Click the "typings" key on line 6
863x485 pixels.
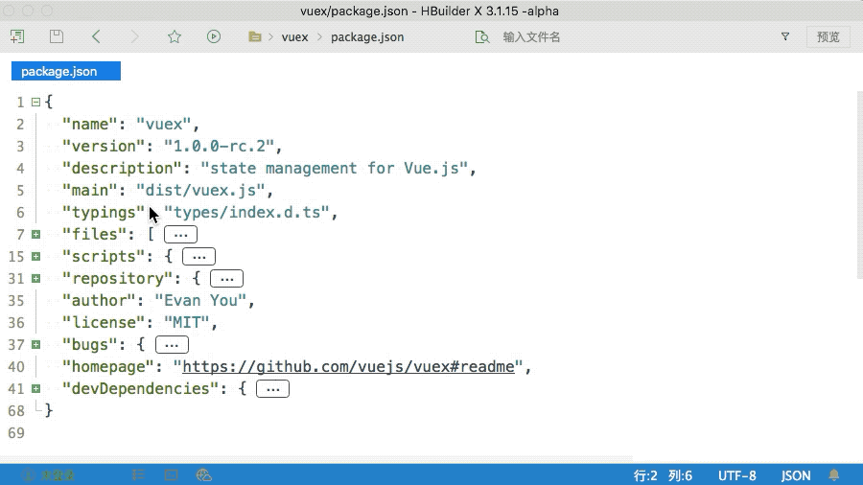point(104,212)
